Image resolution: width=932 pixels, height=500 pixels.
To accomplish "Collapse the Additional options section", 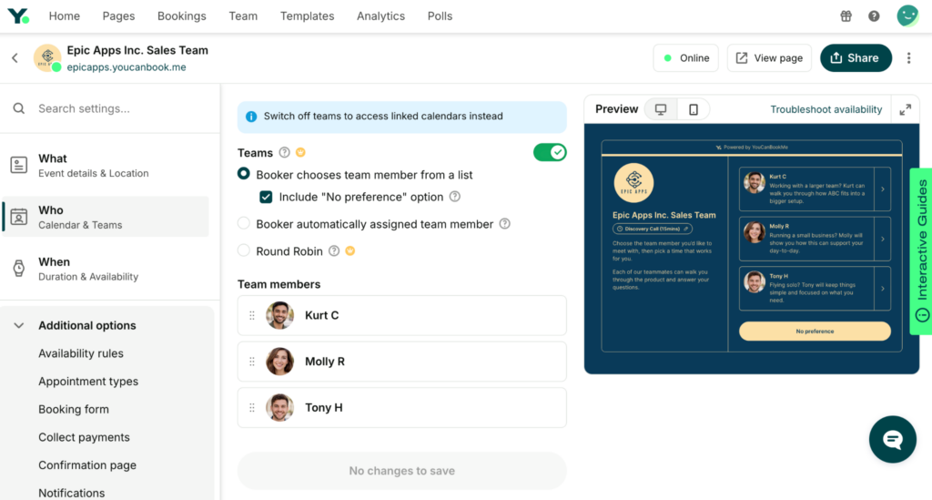I will [x=19, y=326].
